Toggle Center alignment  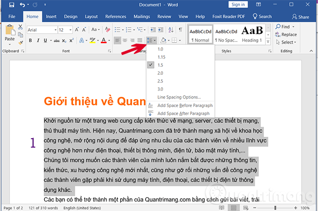(x=125, y=41)
